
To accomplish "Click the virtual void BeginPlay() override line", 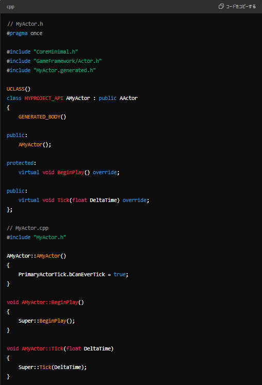I will pyautogui.click(x=69, y=172).
